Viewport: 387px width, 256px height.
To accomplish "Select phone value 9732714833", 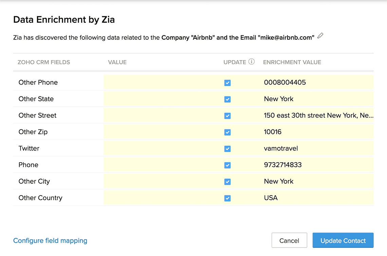I will (282, 165).
